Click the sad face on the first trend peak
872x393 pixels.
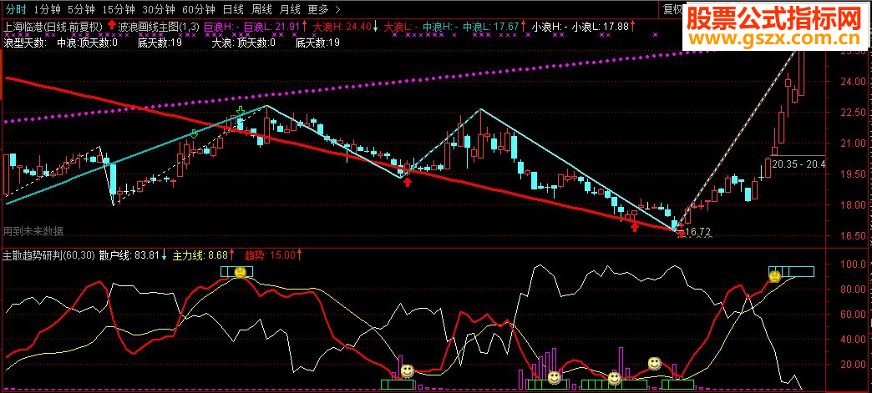[x=240, y=272]
